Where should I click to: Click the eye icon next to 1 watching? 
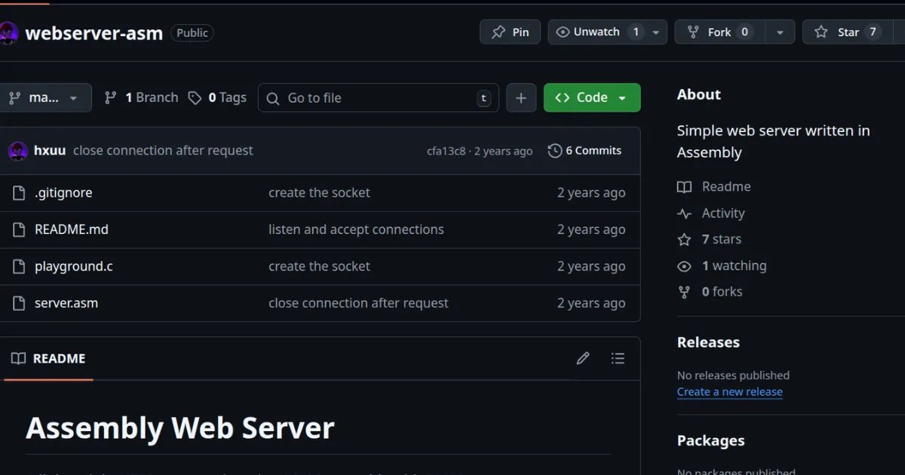(684, 266)
